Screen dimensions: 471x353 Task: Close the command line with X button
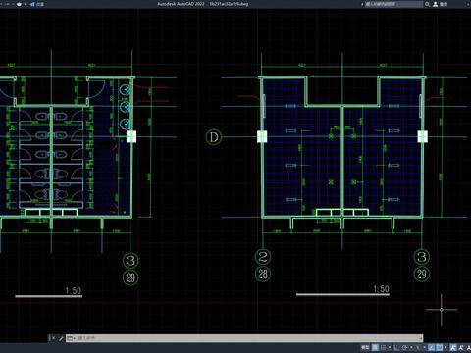tap(54, 338)
